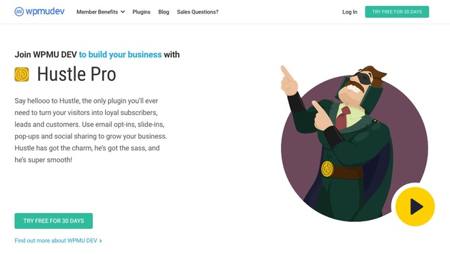Screen dimensions: 450x254
Task: Click the wpmudev wordmark text
Action: click(x=45, y=12)
